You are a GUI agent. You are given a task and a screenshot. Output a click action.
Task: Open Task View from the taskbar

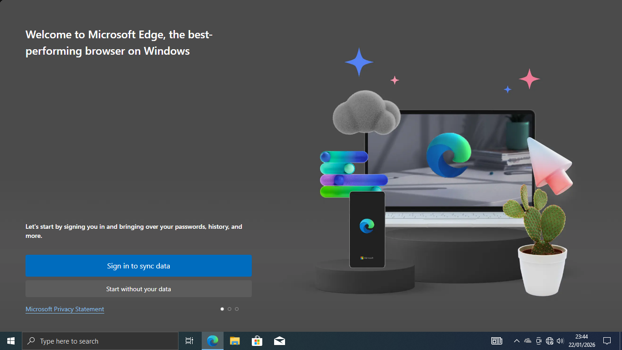click(189, 341)
